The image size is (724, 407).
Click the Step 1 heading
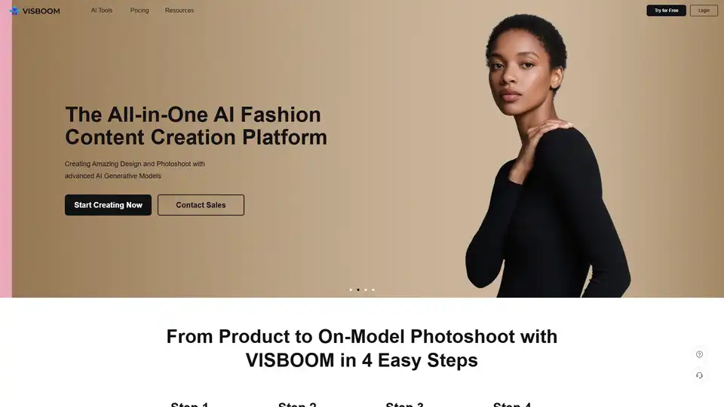(x=189, y=404)
